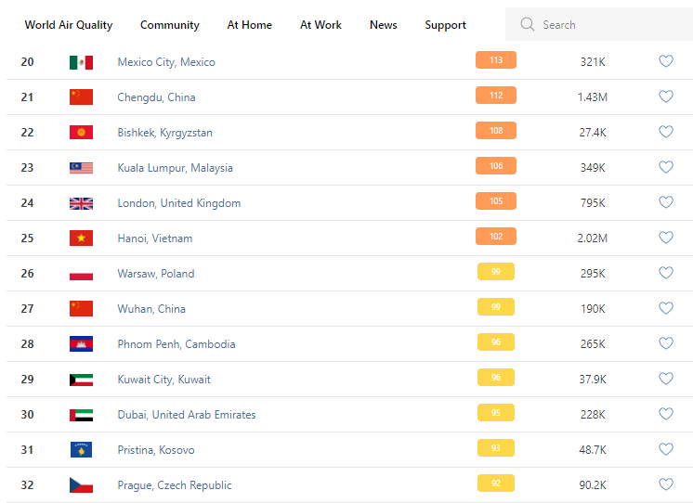Click the Cambodia flag icon
This screenshot has width=693, height=503.
81,344
